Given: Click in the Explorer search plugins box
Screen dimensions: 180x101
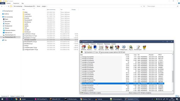Looking at the screenshot, I should point(163,6).
